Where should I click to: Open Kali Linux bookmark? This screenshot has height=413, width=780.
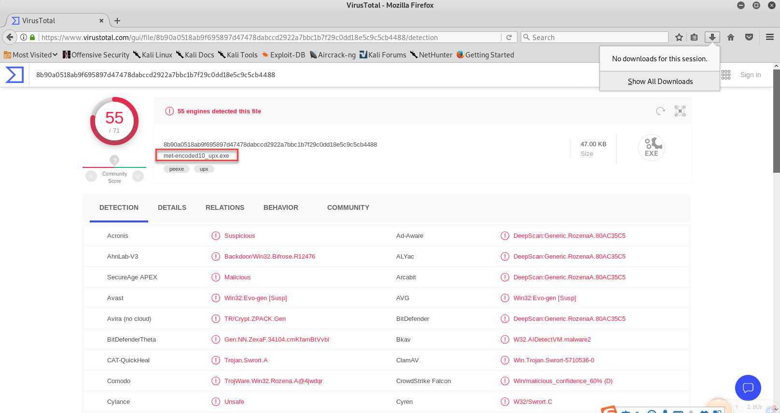[x=153, y=55]
